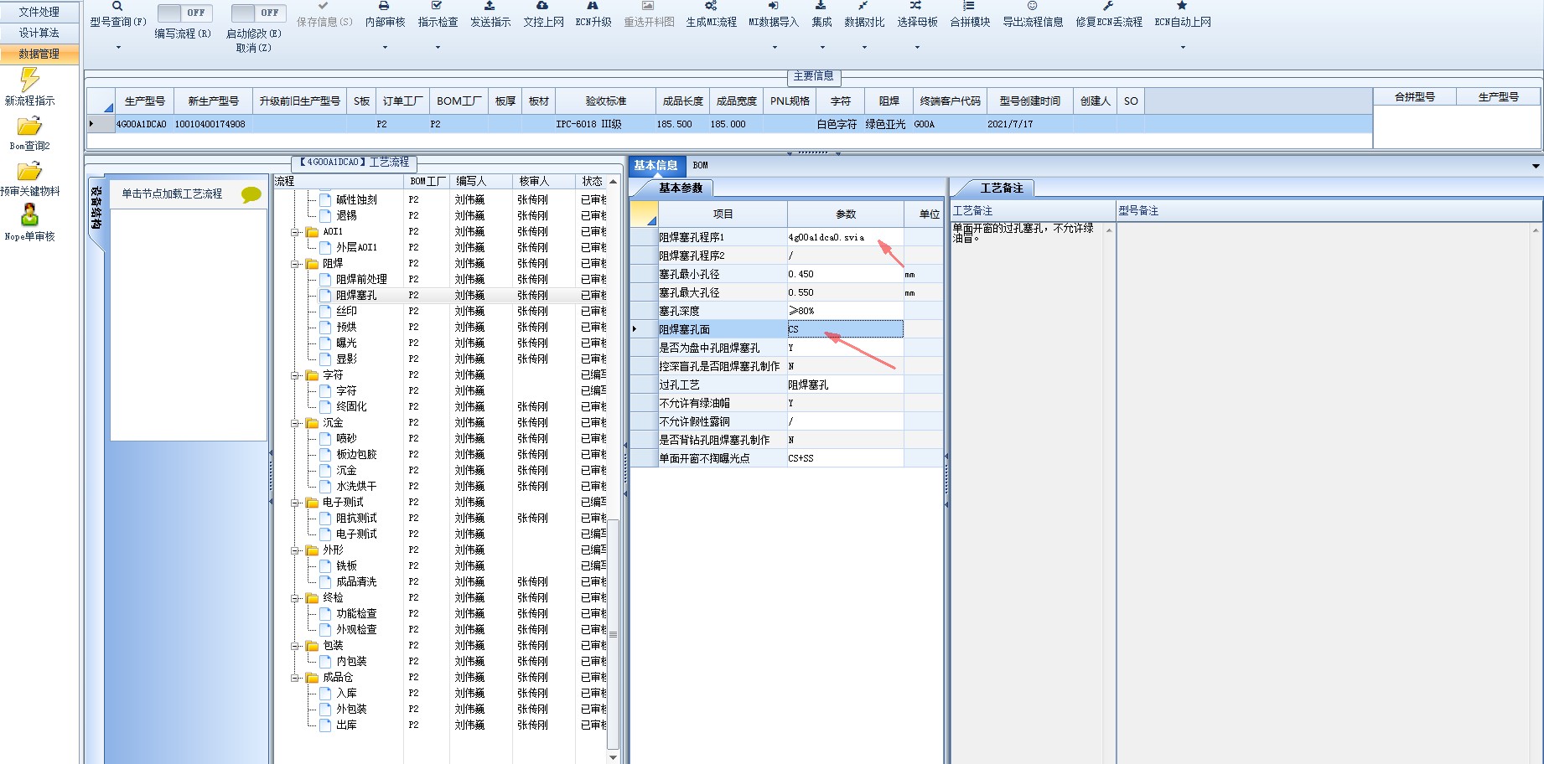Image resolution: width=1544 pixels, height=764 pixels.
Task: Click 工艺备注 text scrollbar up arrow
Action: coord(1109,230)
